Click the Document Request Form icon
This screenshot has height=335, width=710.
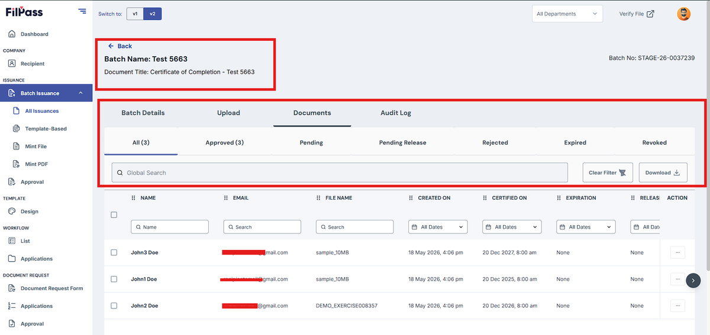point(12,288)
